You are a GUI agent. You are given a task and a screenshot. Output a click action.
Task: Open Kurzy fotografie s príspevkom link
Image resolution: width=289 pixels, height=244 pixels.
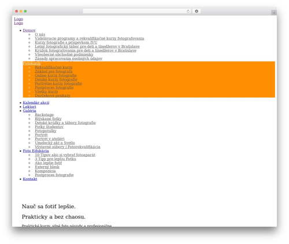66,43
